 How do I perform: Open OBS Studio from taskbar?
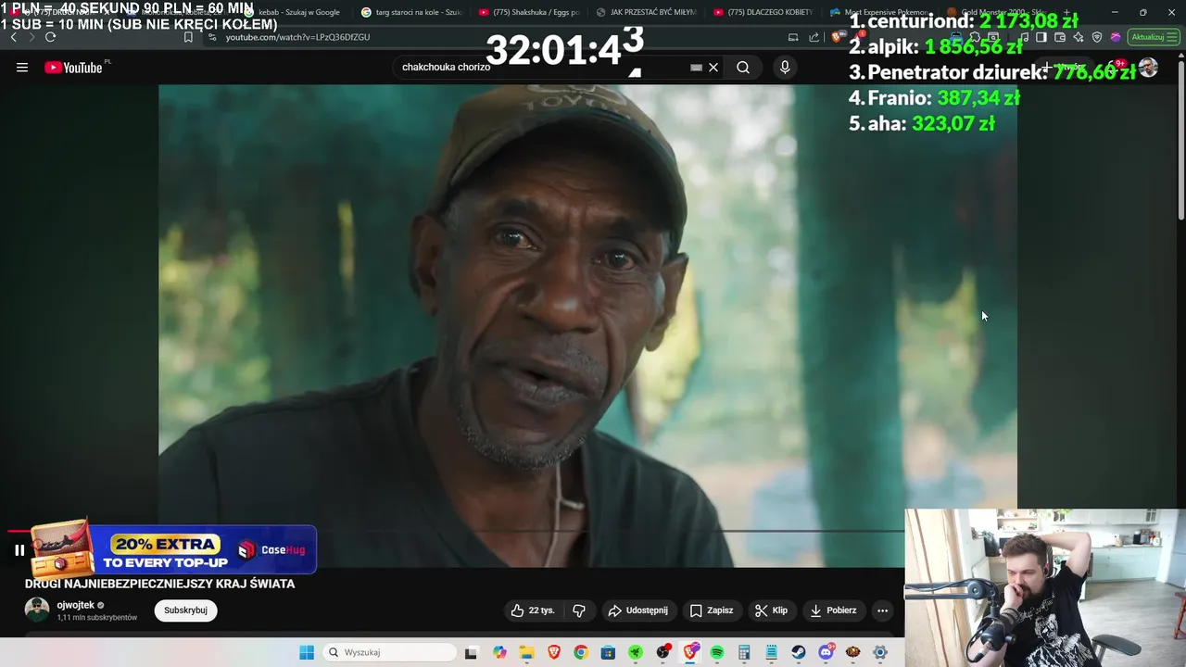tap(663, 652)
